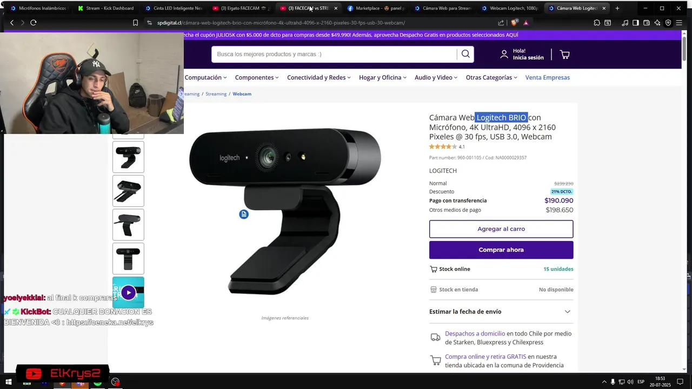Click the browser address bar URL

(281, 23)
